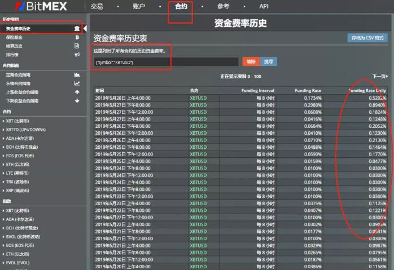This screenshot has width=394, height=270.
Task: Expand EOS (EOS 代币) under 合约
Action: (20, 156)
